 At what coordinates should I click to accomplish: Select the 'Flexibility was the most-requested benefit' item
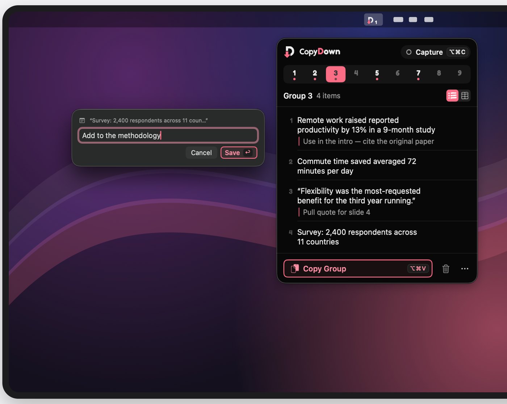(x=377, y=201)
